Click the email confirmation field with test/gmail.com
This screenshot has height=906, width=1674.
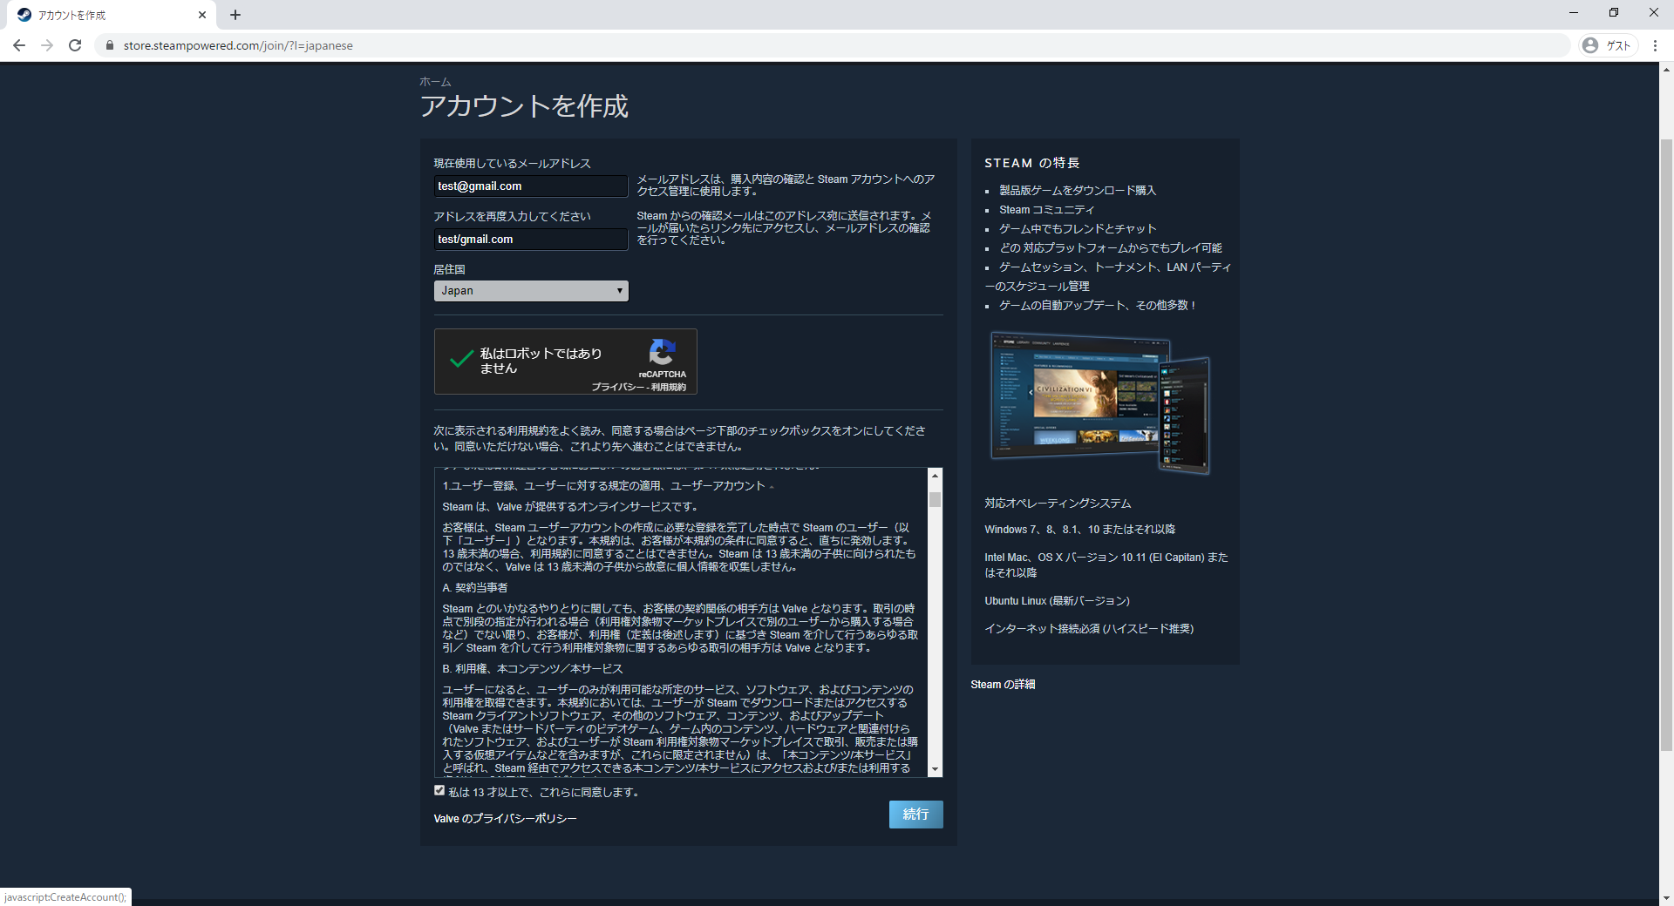tap(531, 240)
